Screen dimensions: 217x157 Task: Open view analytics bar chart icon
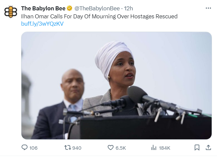pos(154,148)
